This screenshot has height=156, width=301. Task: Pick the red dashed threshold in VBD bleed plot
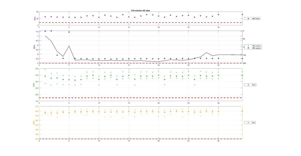[140, 23]
